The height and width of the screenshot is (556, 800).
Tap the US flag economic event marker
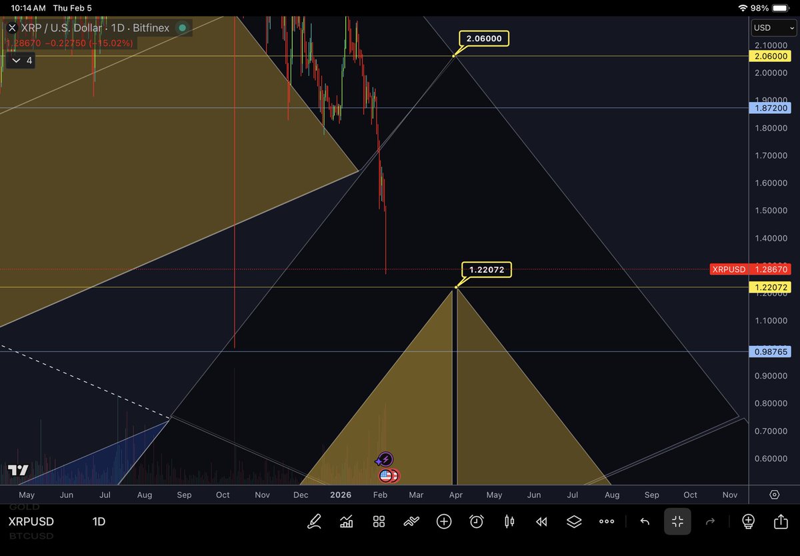[x=386, y=475]
